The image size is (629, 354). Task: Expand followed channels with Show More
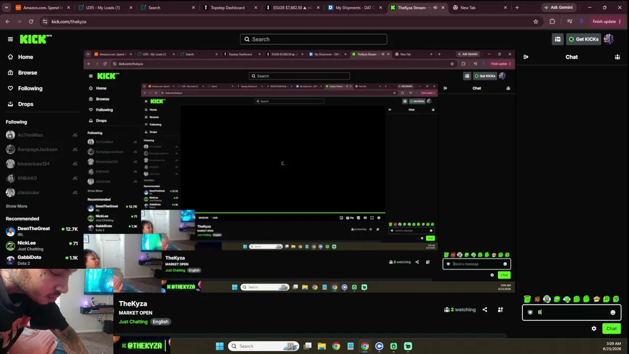(17, 206)
